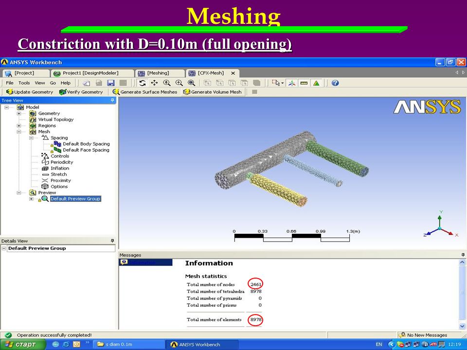The width and height of the screenshot is (467, 350).
Task: Expand the Geometry tree node
Action: (x=19, y=113)
